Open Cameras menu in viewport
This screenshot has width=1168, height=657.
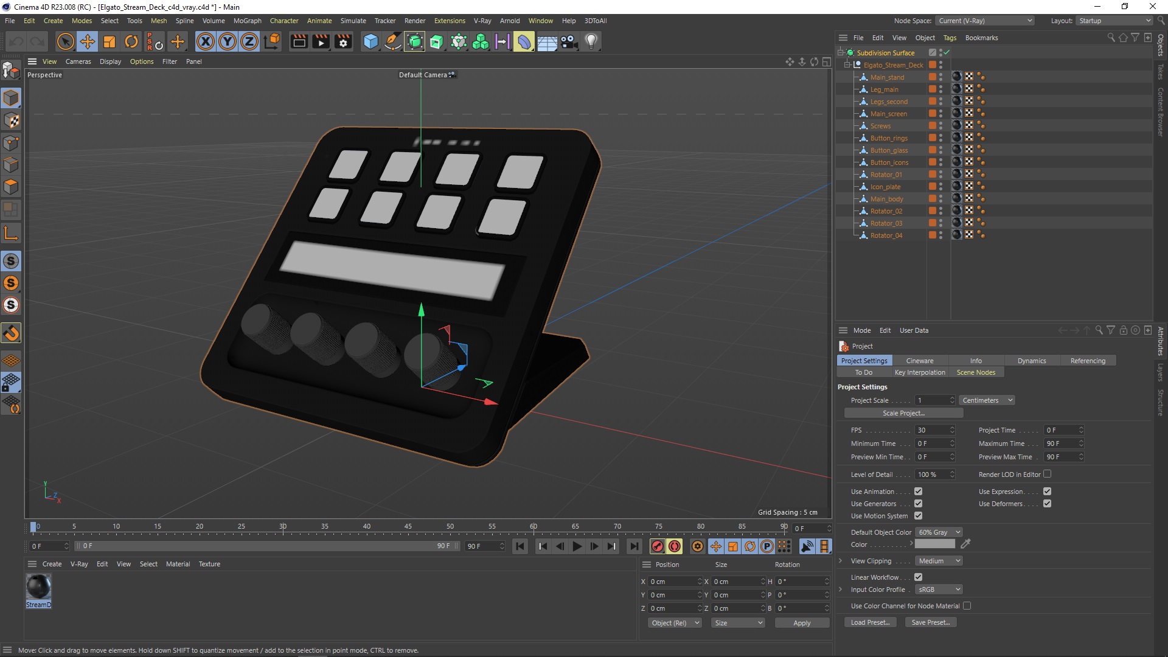(78, 61)
